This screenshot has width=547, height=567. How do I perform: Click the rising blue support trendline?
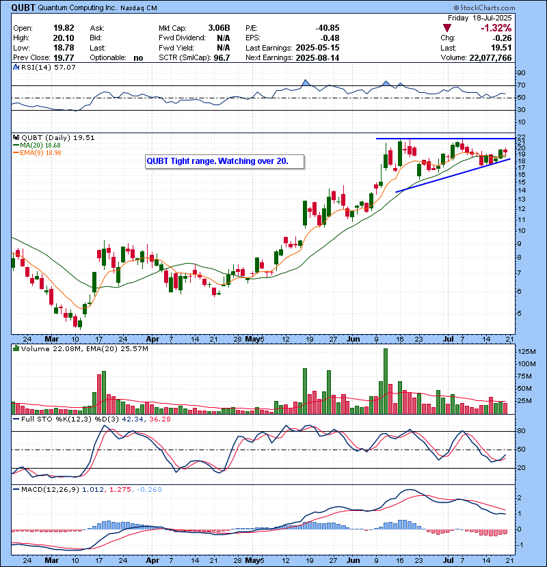[x=453, y=176]
